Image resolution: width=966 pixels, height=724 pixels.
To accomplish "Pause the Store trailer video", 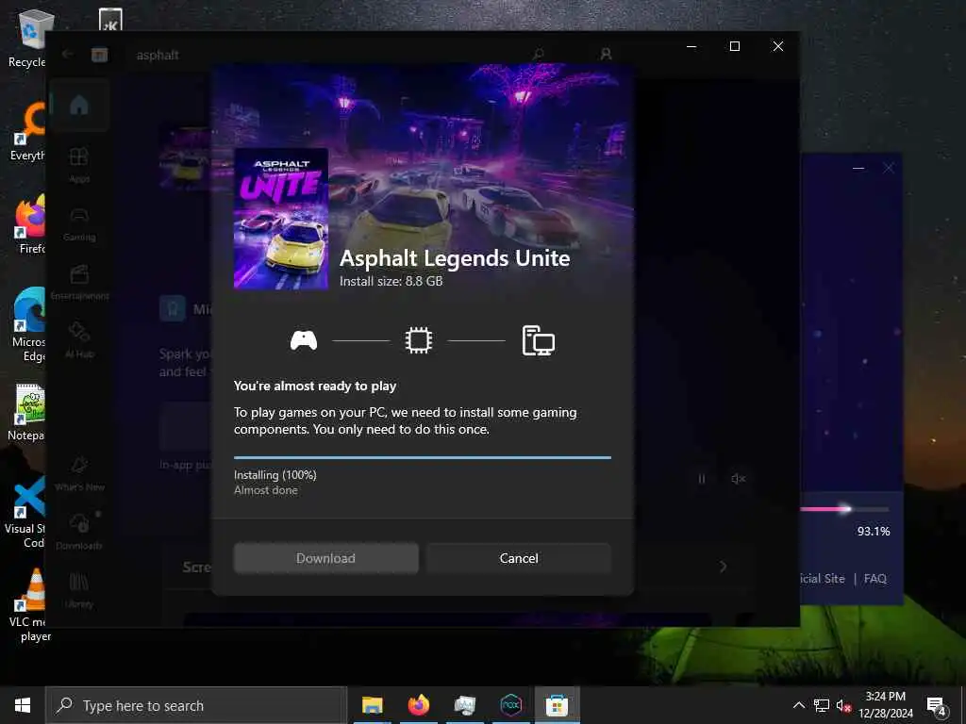I will pos(702,478).
